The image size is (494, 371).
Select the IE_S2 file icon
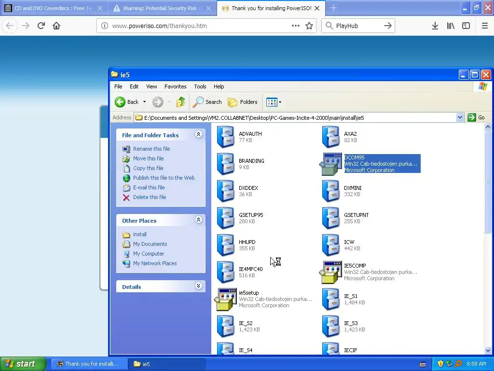(226, 327)
